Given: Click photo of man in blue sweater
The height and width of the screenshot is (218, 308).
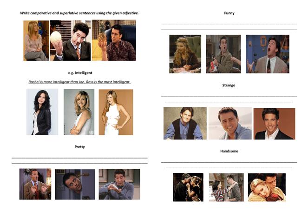Looking at the screenshot, I should [119, 184].
